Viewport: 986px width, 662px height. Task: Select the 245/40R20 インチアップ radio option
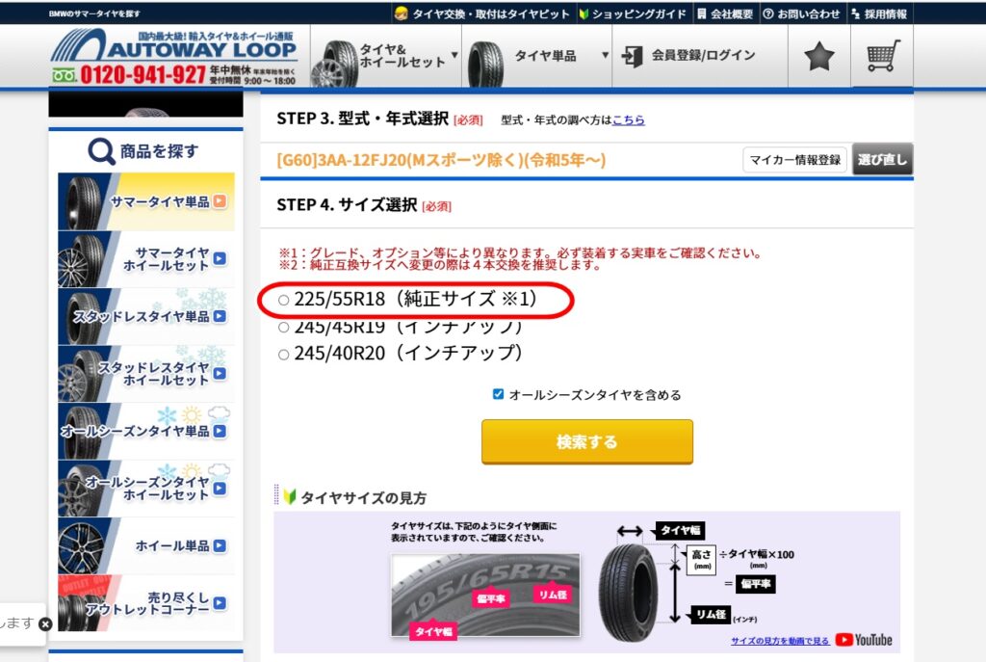click(x=284, y=355)
